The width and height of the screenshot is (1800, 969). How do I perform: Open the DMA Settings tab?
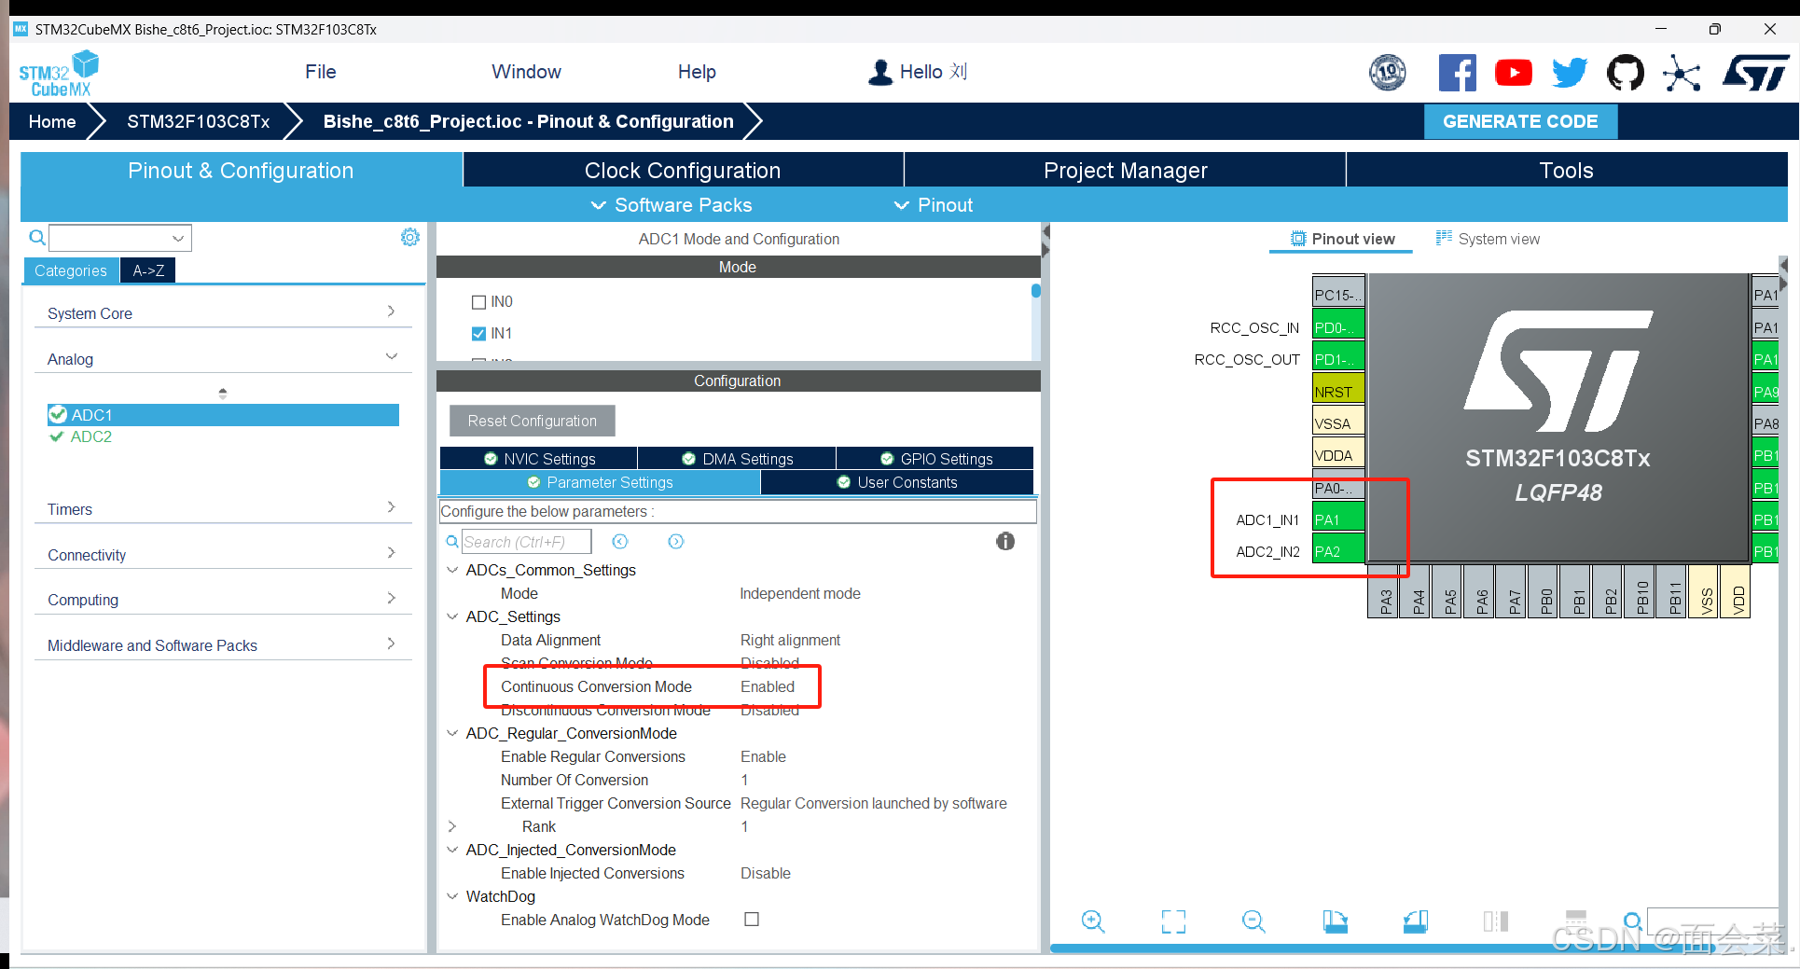tap(737, 459)
